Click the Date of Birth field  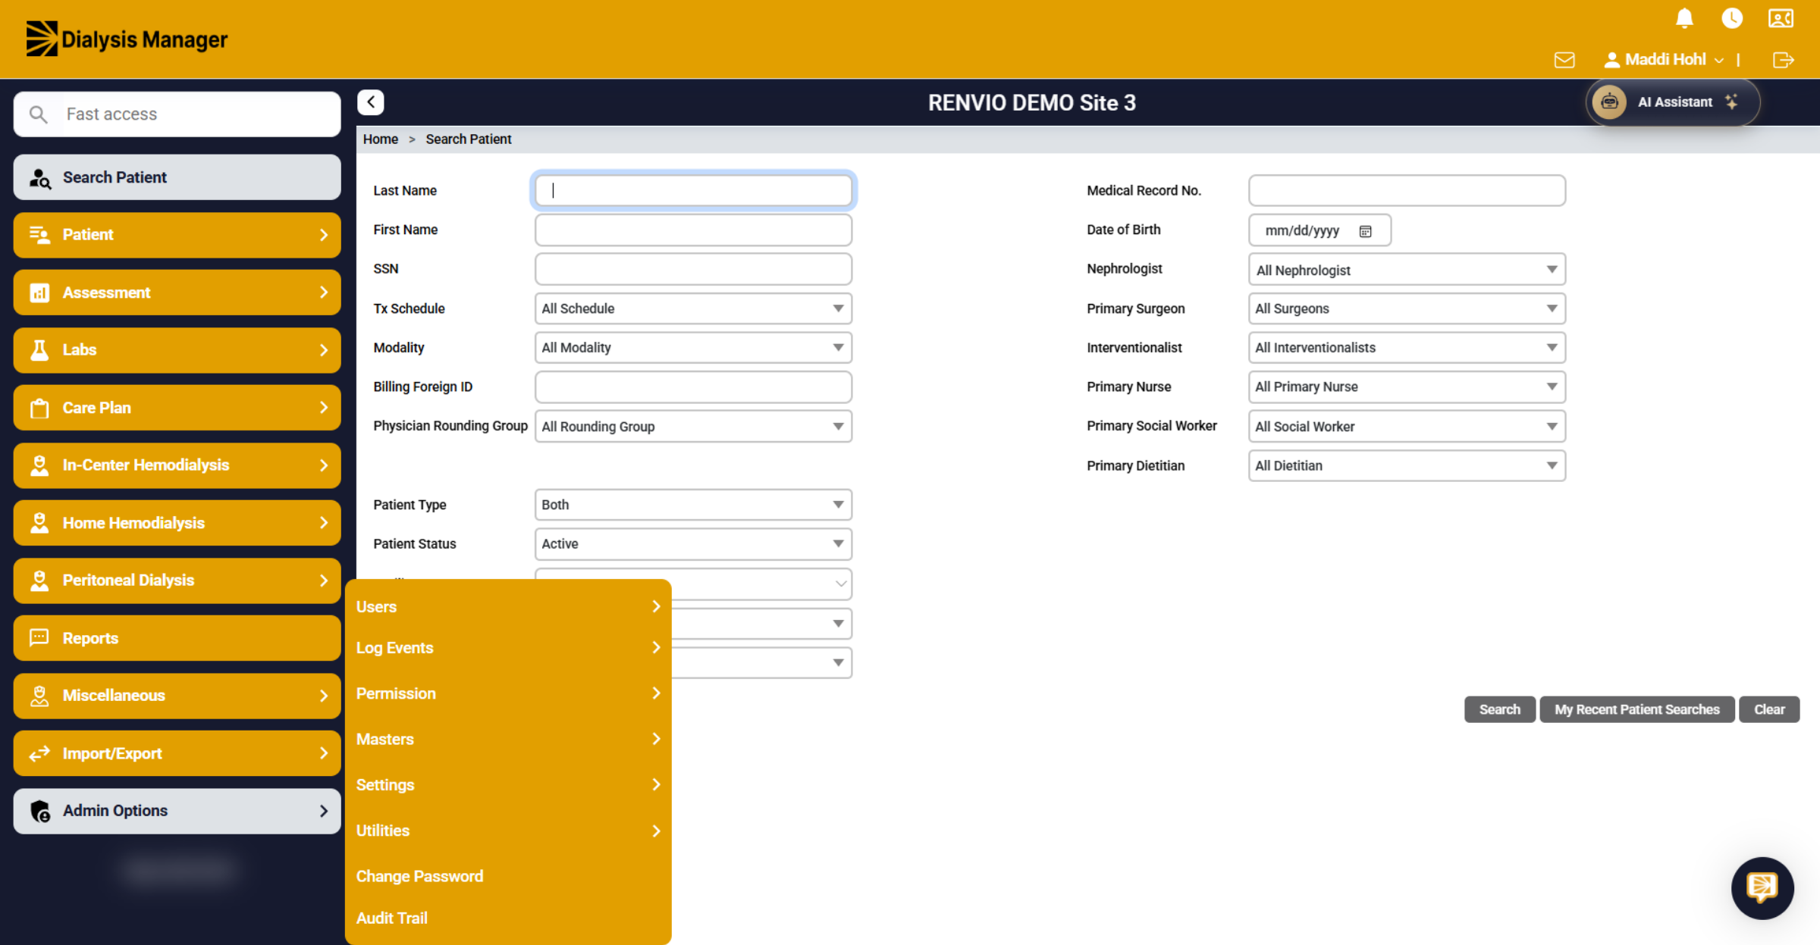click(1319, 230)
